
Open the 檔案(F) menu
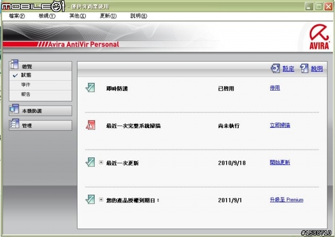click(x=17, y=16)
